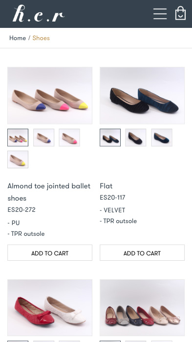The width and height of the screenshot is (192, 342).
Task: Add velvet Flat ES20-117 to cart
Action: [142, 253]
